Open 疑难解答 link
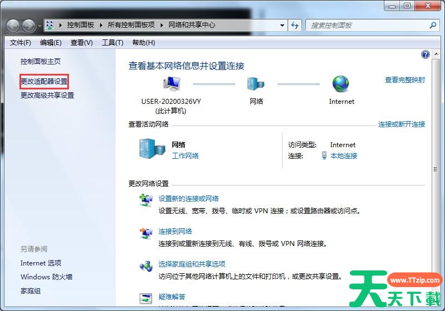This screenshot has height=311, width=445. click(172, 297)
